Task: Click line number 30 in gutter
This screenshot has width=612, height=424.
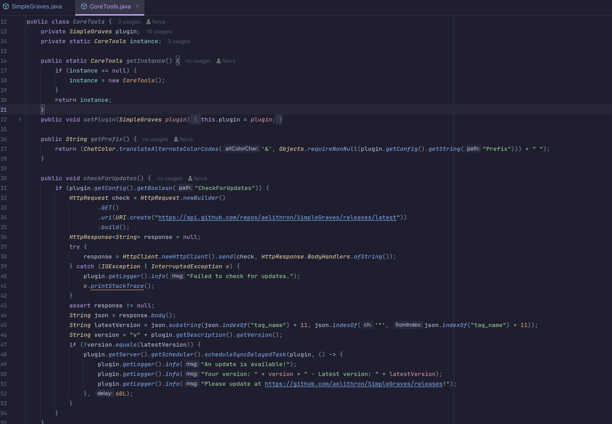Action: pyautogui.click(x=4, y=178)
